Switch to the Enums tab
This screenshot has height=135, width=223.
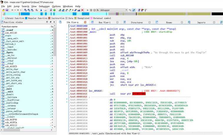[x=169, y=22]
